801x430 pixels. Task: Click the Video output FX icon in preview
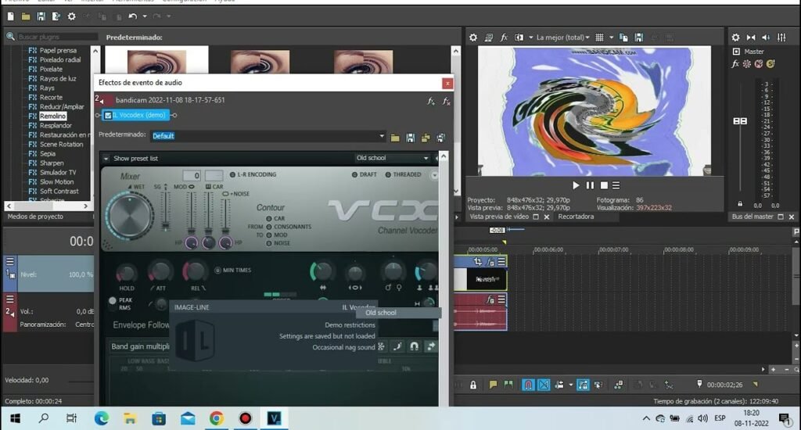tap(504, 38)
